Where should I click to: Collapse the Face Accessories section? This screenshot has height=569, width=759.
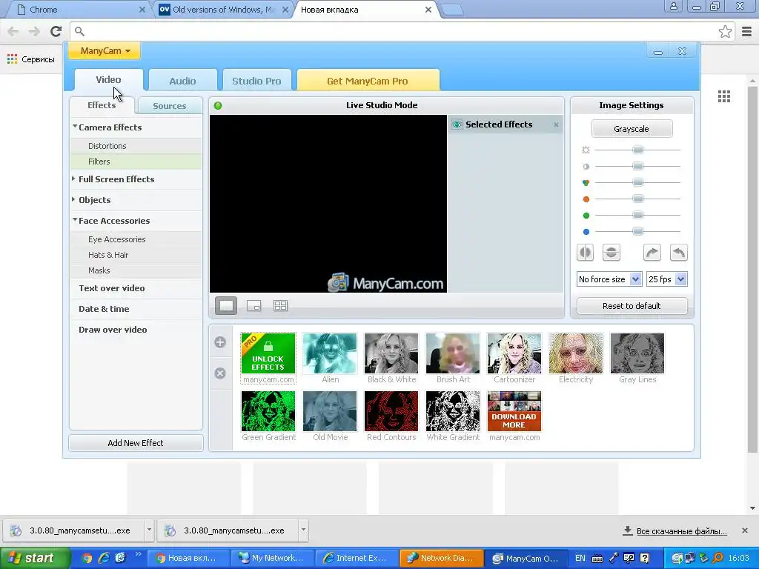[x=75, y=220]
